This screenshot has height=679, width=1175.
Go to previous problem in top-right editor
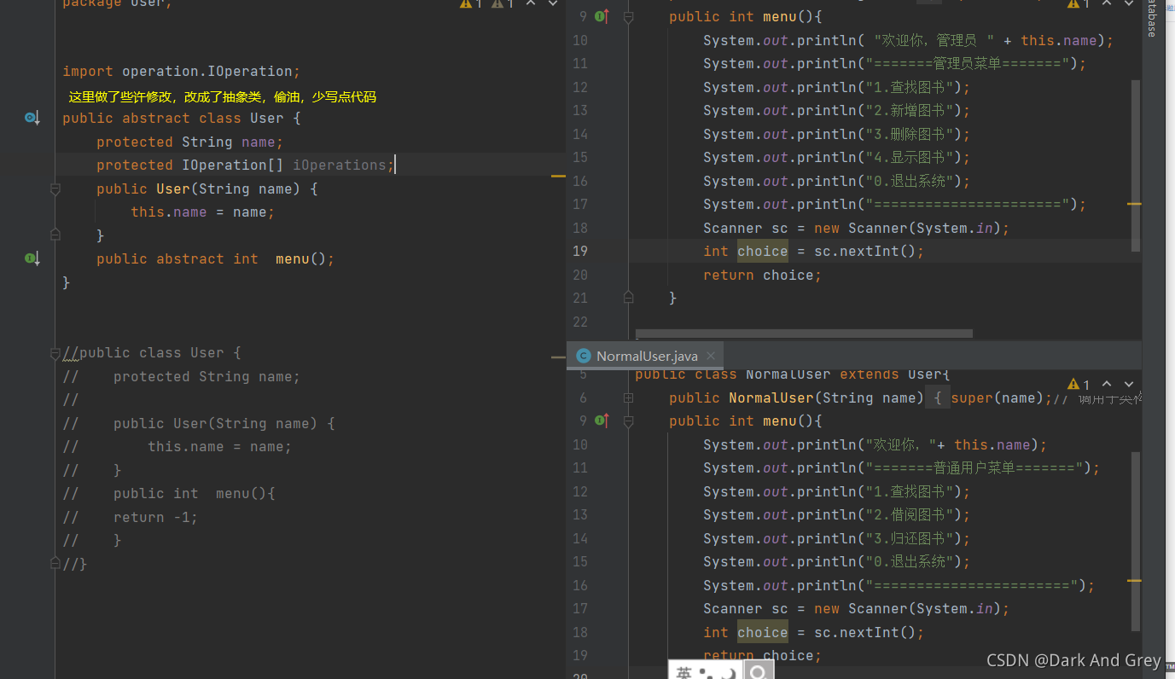pos(1107,3)
